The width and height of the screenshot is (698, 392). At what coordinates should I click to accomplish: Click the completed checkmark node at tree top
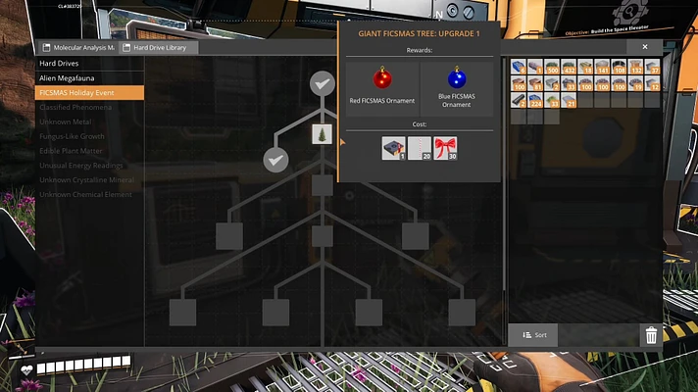[x=323, y=83]
